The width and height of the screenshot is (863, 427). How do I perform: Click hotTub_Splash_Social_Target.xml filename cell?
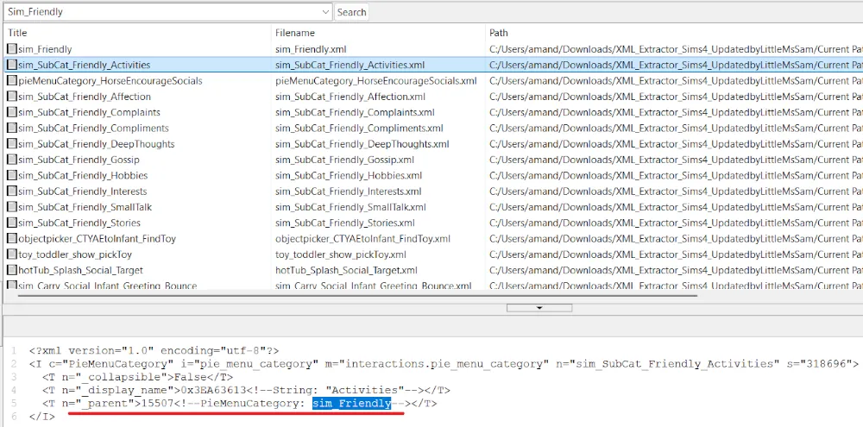coord(346,270)
